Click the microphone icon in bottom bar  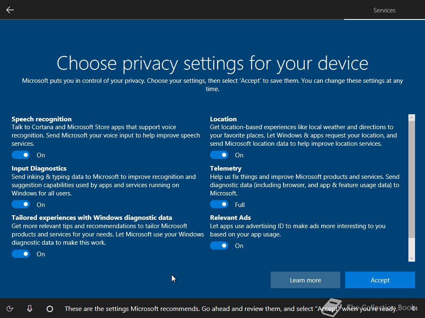coord(30,308)
